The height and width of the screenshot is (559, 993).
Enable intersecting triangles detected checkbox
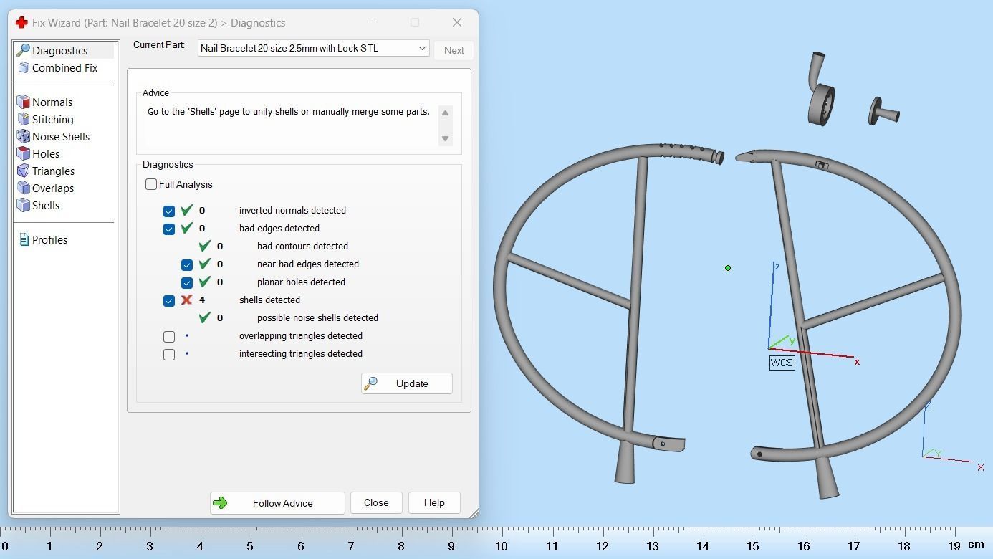pyautogui.click(x=169, y=354)
